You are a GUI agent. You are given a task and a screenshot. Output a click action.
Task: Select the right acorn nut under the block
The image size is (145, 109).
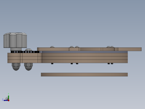pyautogui.click(x=28, y=67)
